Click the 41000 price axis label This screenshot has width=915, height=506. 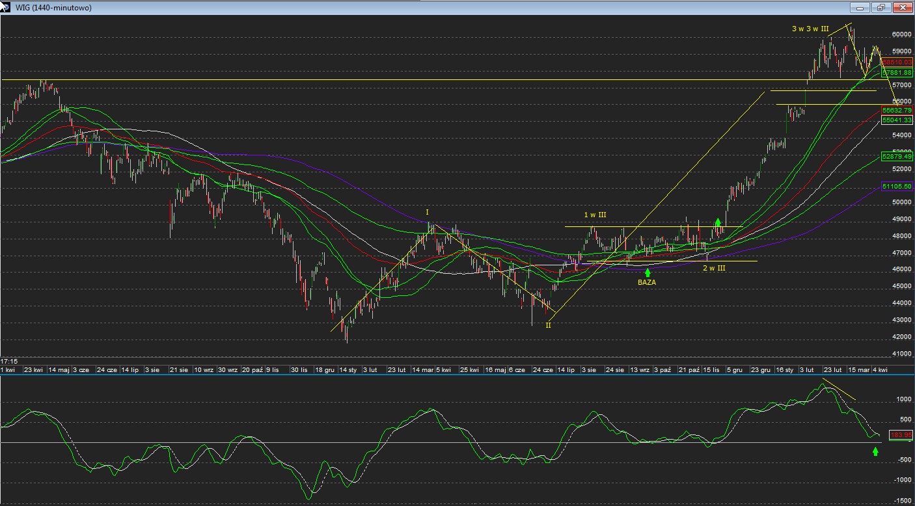point(901,354)
